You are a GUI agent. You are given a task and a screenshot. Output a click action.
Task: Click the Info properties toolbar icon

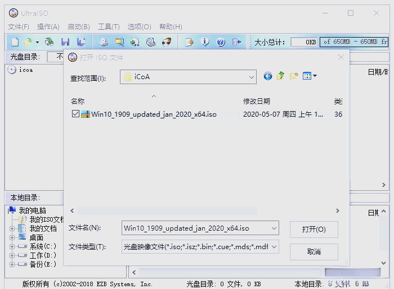pyautogui.click(x=205, y=42)
